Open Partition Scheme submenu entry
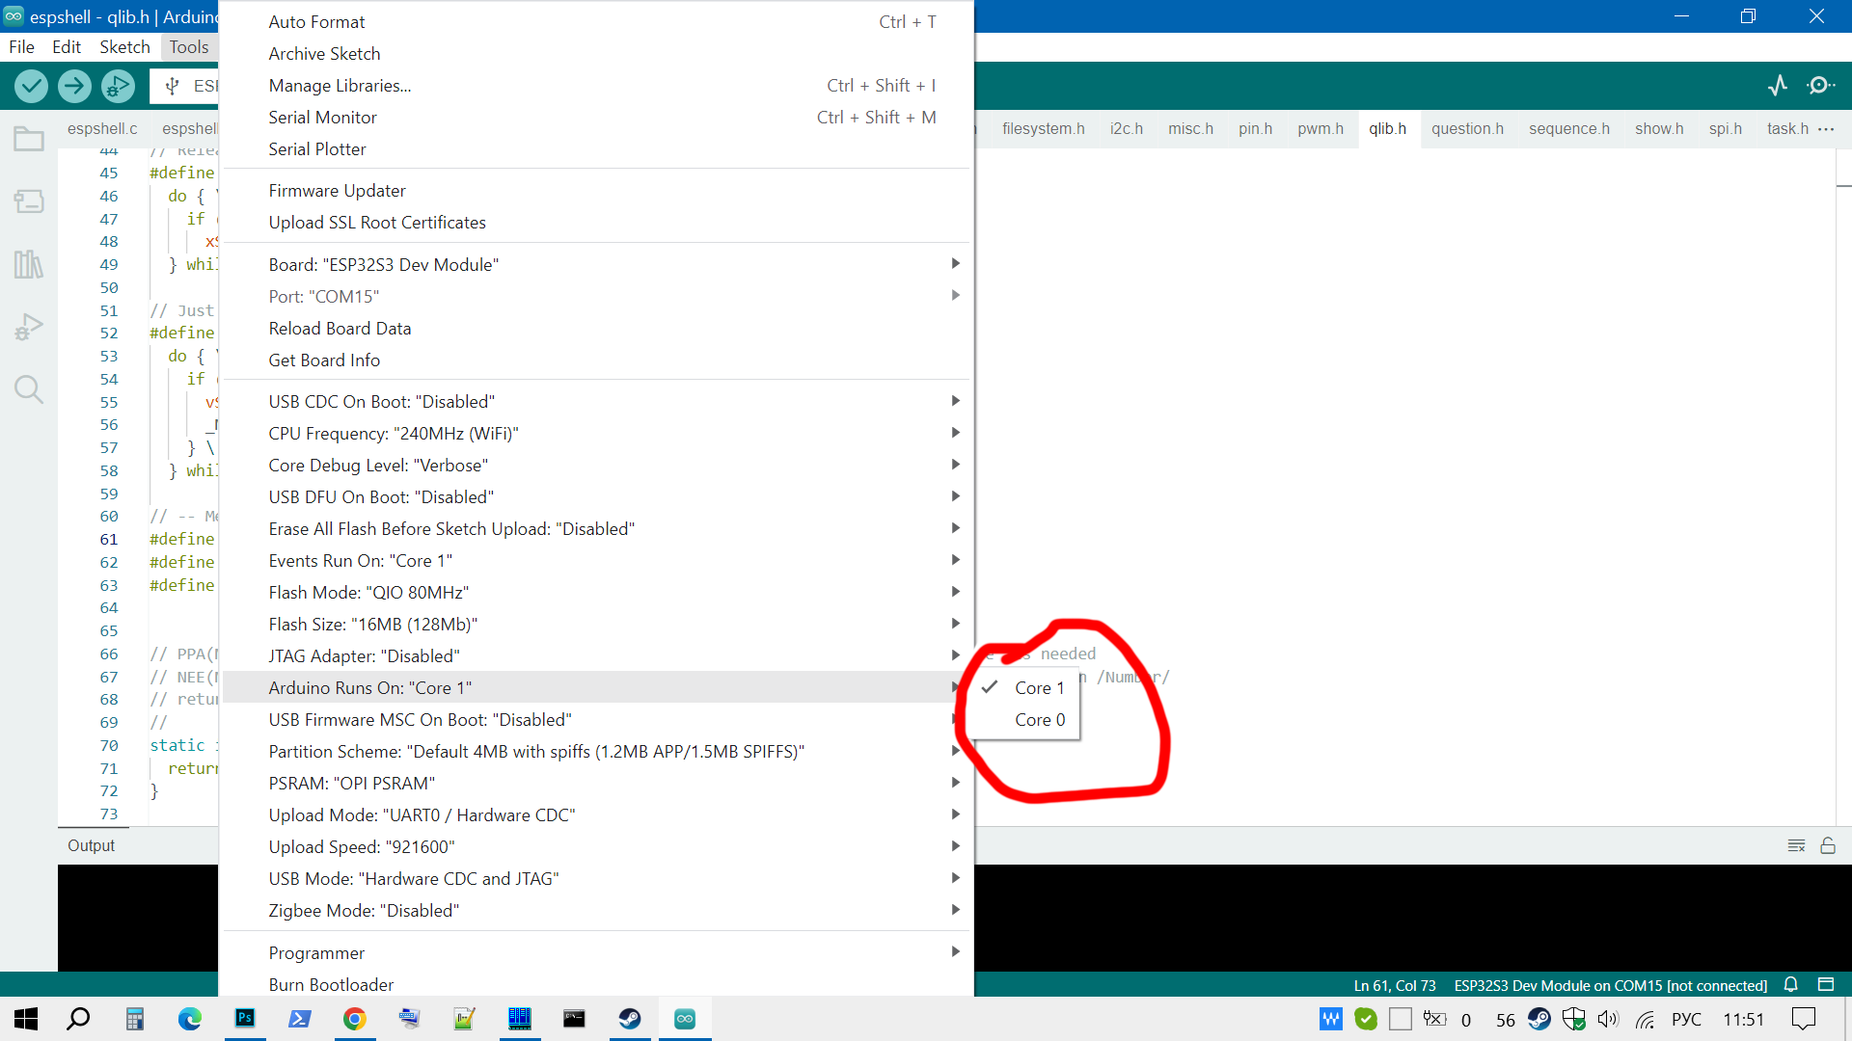 [x=596, y=752]
